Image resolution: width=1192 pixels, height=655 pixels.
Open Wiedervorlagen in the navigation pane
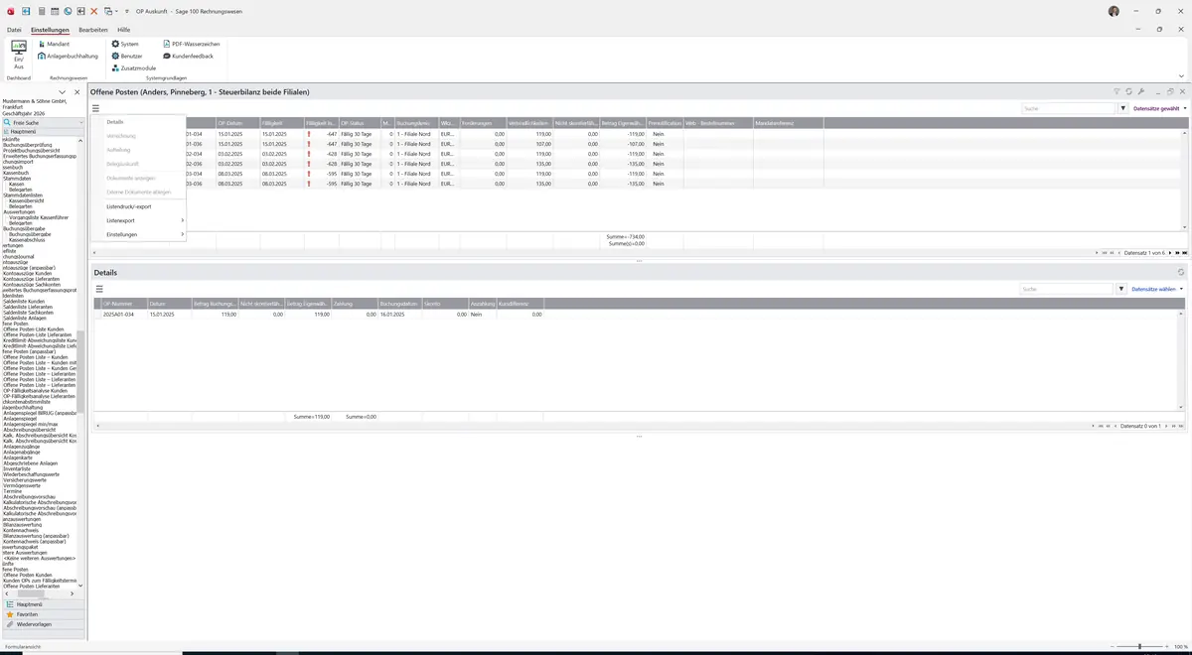(x=43, y=624)
